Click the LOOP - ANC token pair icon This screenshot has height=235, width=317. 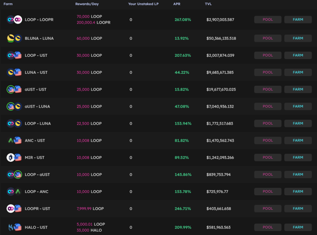click(14, 191)
